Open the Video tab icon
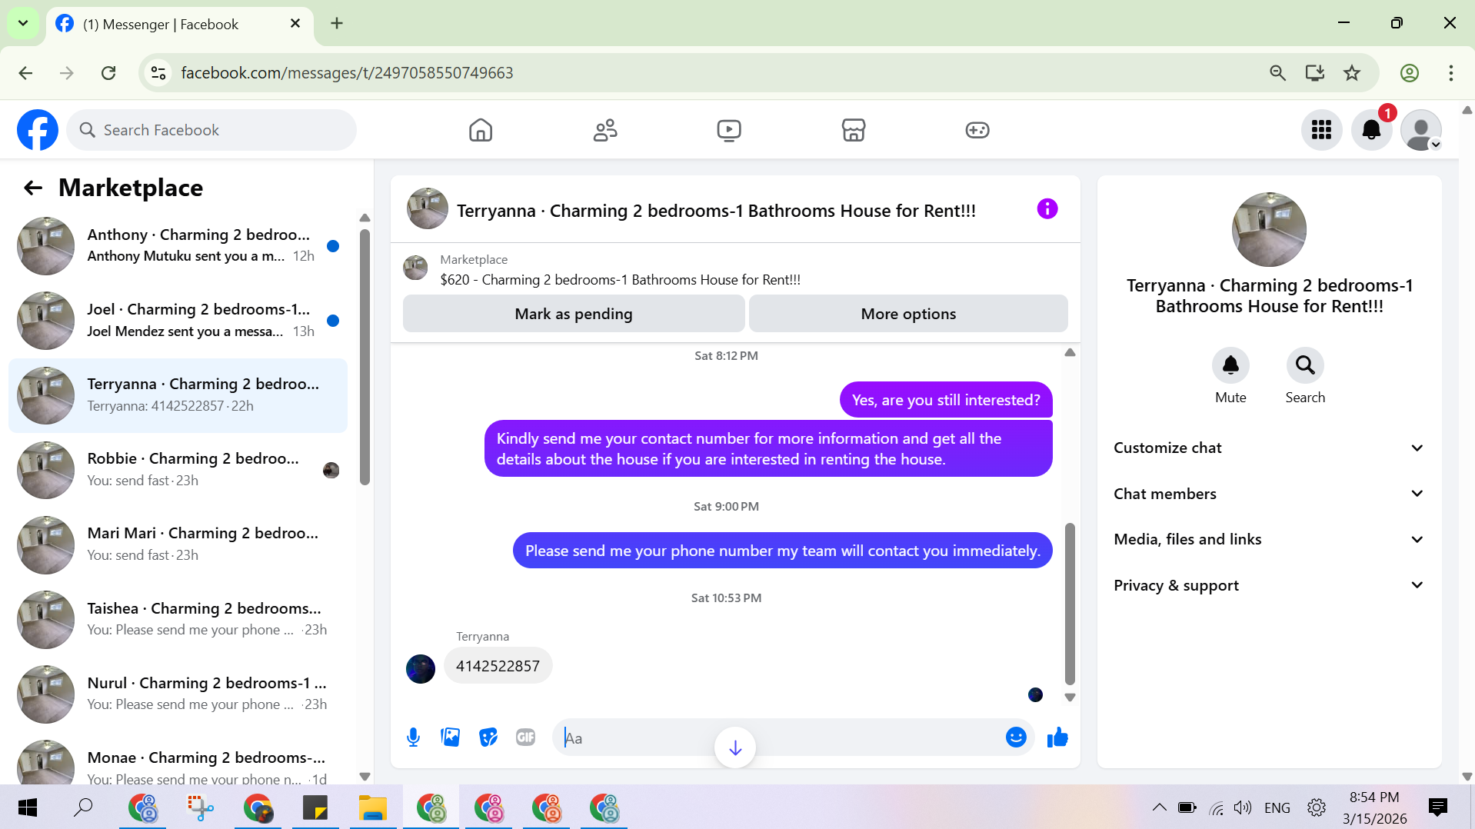1475x829 pixels. [729, 130]
